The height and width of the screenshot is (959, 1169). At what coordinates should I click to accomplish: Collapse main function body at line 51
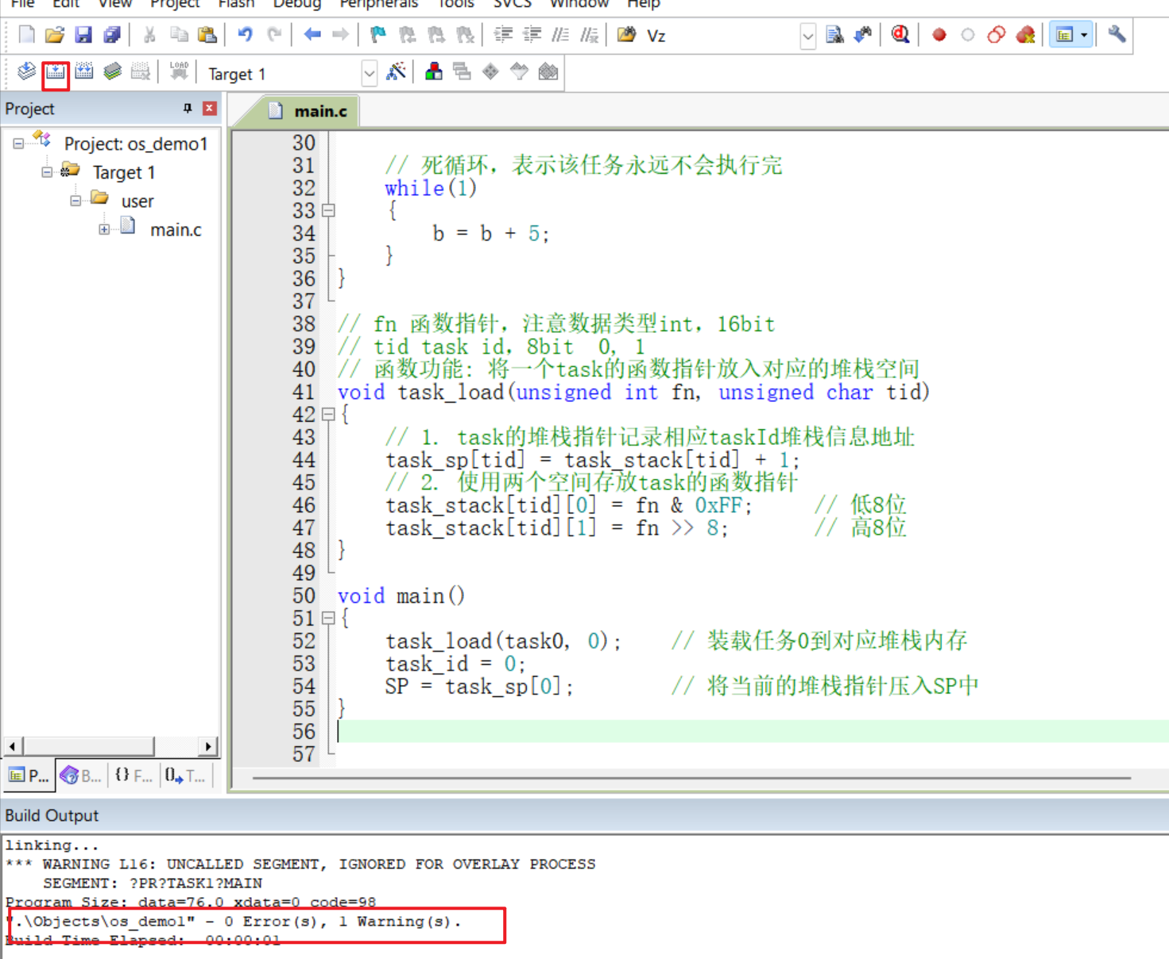tap(328, 618)
